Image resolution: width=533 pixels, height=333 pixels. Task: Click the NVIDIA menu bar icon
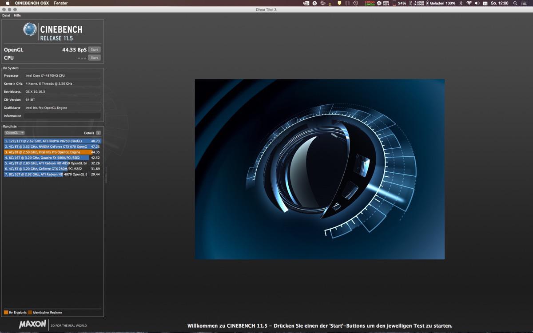(x=306, y=3)
